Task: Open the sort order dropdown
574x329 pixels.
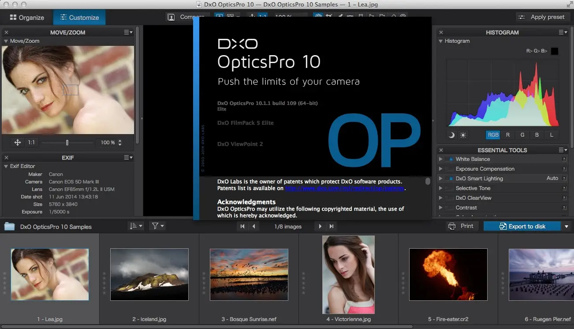Action: click(x=136, y=226)
